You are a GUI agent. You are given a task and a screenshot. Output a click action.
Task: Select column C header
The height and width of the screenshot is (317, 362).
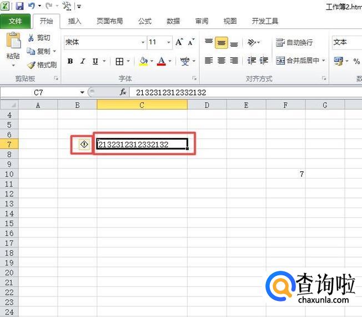(142, 105)
